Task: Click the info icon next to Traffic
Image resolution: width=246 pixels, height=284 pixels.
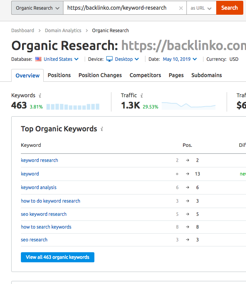Action: coord(142,96)
